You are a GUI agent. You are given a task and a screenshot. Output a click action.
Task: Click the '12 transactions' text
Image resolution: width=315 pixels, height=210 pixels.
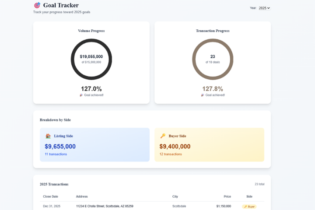171,154
